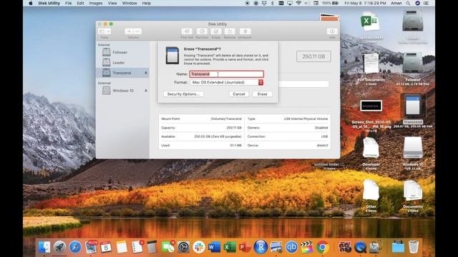Viewport: 458px width, 257px height.
Task: Open qBittorrent from the Dock
Action: (x=291, y=247)
